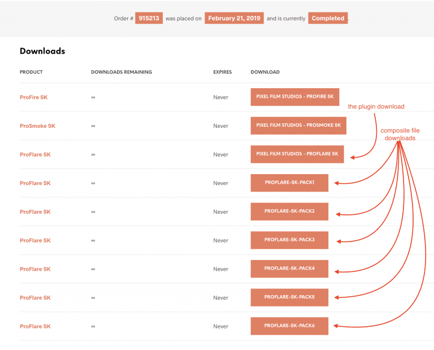Download PROFLARE-5K-PACK5 file

289,297
